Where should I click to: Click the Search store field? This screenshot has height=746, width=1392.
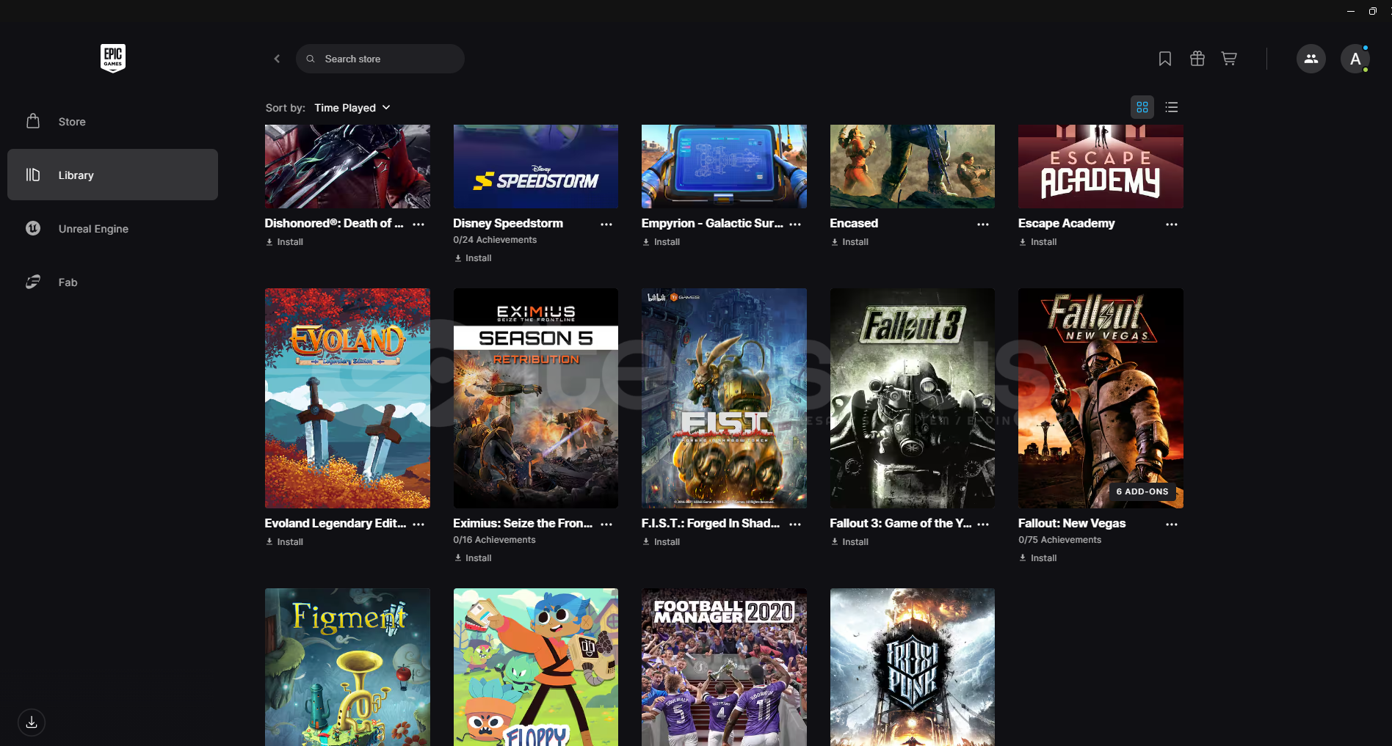(380, 59)
